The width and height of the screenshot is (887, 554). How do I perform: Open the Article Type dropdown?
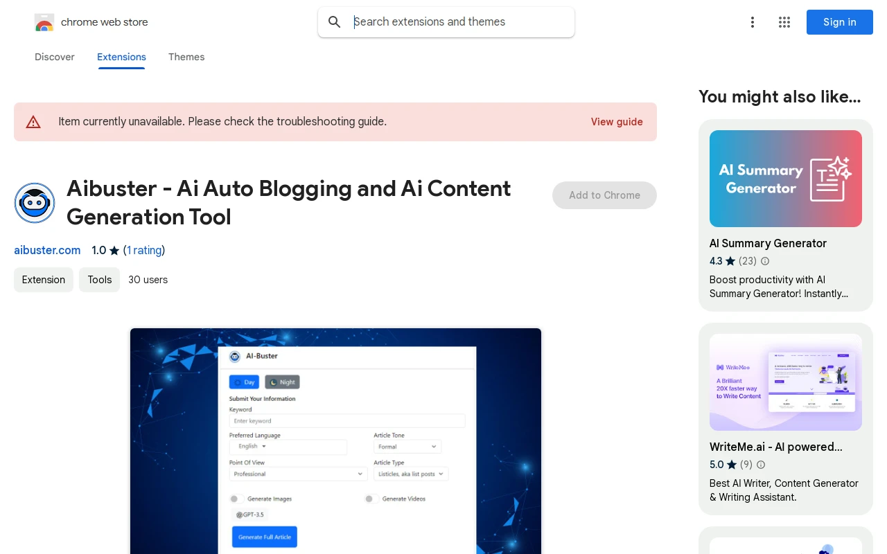[x=411, y=474]
